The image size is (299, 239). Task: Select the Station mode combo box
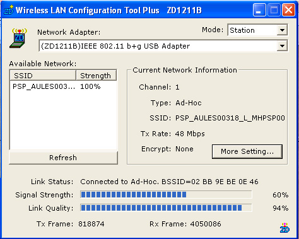pos(257,30)
